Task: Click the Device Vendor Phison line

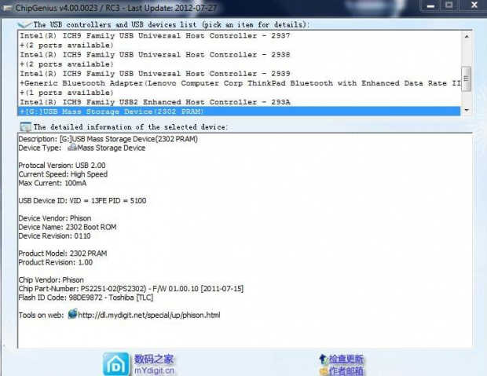Action: (x=55, y=218)
